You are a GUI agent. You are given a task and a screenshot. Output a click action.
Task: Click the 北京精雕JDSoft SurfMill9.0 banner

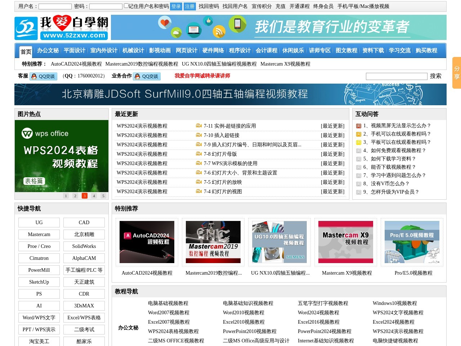tap(230, 94)
